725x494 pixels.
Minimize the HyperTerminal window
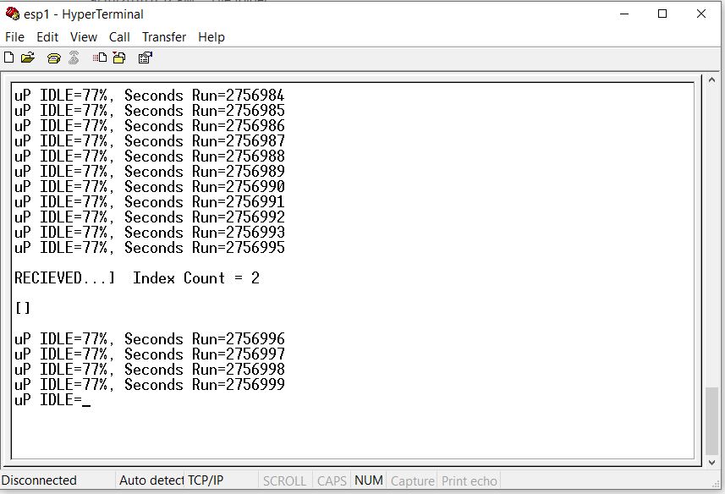click(624, 14)
